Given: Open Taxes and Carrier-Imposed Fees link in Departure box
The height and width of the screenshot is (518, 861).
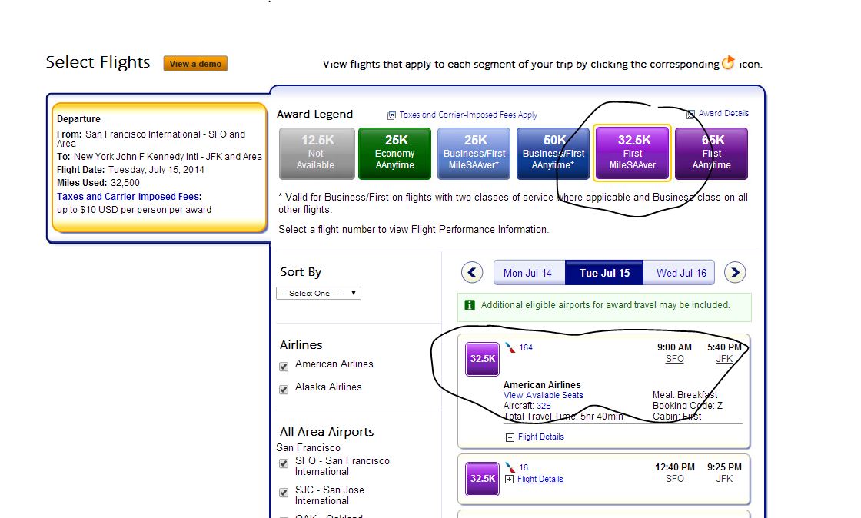Looking at the screenshot, I should point(129,197).
